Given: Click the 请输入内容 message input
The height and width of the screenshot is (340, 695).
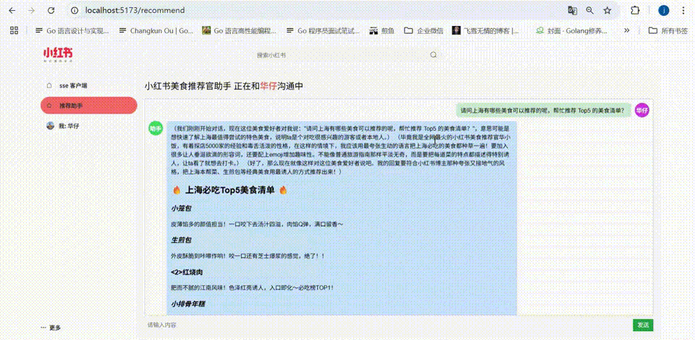Looking at the screenshot, I should (x=388, y=325).
